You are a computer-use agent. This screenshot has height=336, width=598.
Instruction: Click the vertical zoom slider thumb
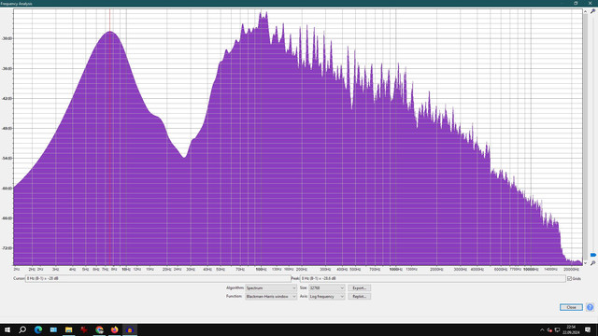(x=593, y=255)
